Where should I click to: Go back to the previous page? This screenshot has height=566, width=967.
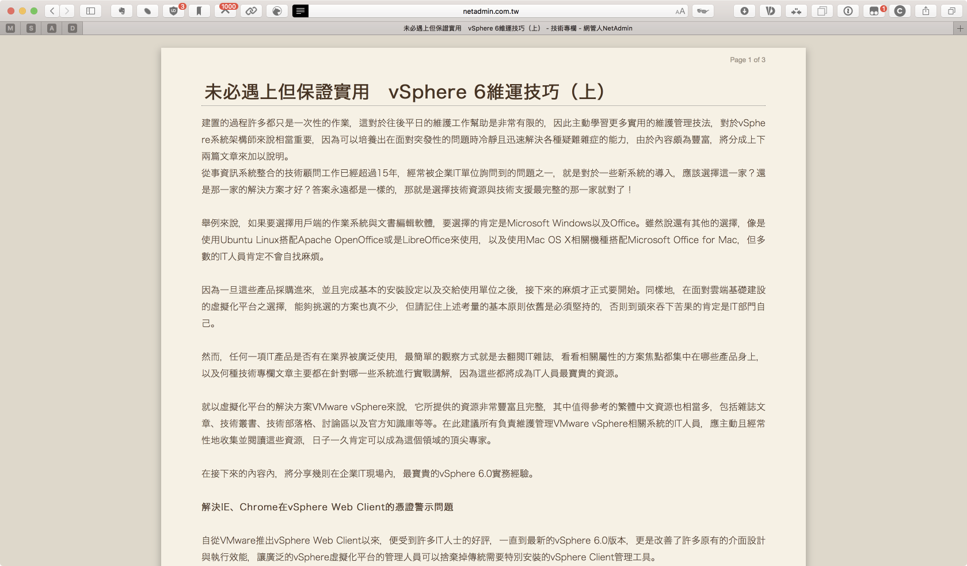pyautogui.click(x=52, y=11)
